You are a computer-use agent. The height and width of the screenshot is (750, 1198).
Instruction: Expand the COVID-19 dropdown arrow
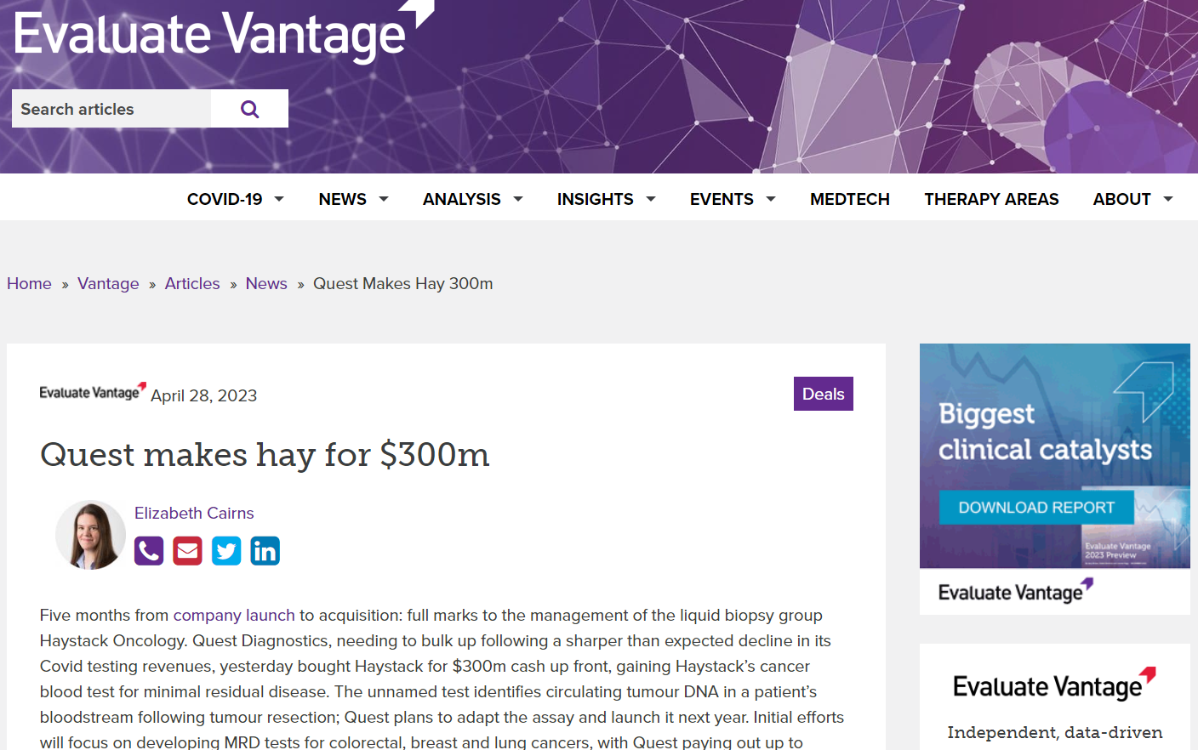click(x=279, y=199)
